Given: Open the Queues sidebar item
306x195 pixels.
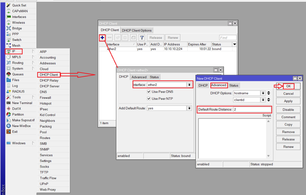Looking at the screenshot, I should pos(18,74).
